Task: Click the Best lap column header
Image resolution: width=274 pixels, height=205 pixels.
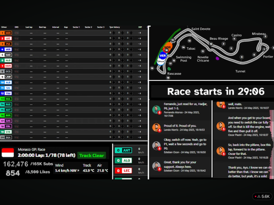Action: click(43, 27)
